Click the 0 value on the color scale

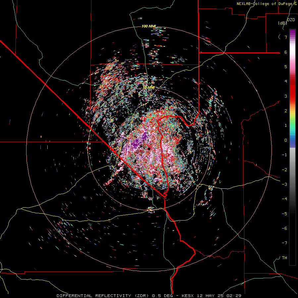point(286,140)
